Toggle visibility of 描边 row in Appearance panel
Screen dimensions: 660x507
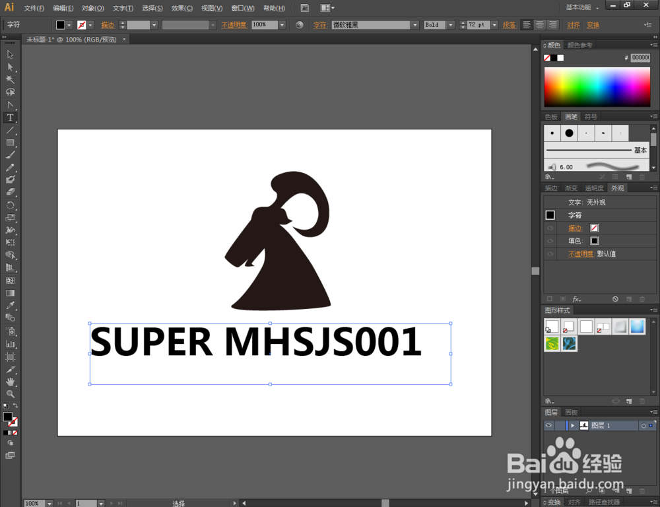tap(550, 228)
